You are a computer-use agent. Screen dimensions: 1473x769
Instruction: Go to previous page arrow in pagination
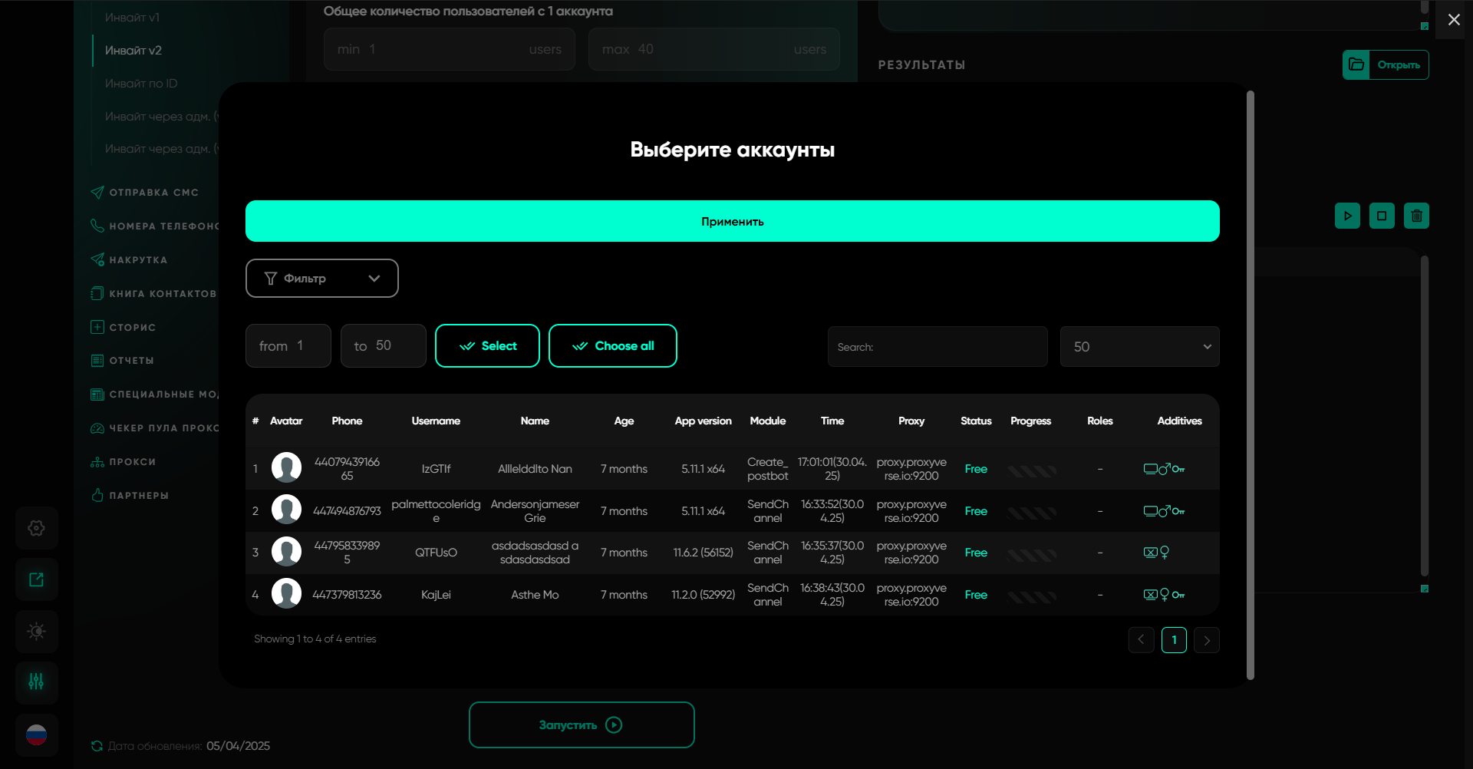(1141, 640)
